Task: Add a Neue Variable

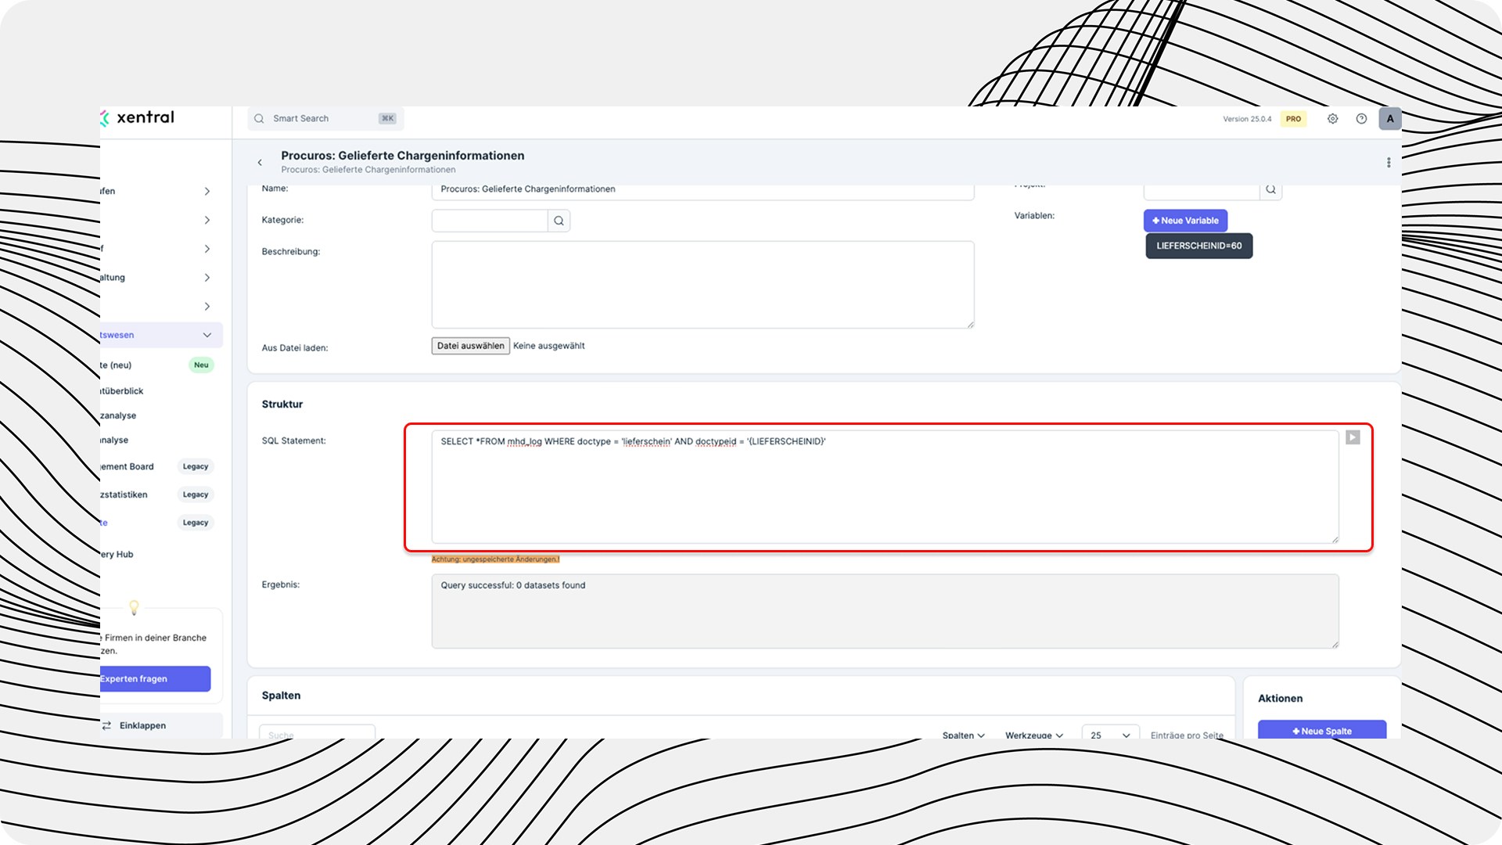Action: click(1185, 221)
